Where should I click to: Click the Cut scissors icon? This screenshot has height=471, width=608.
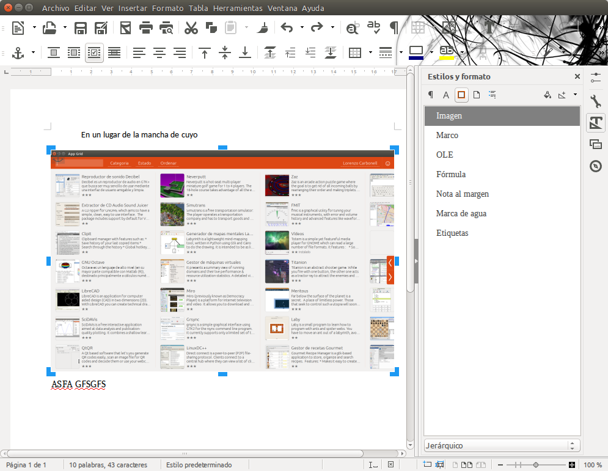coord(191,27)
